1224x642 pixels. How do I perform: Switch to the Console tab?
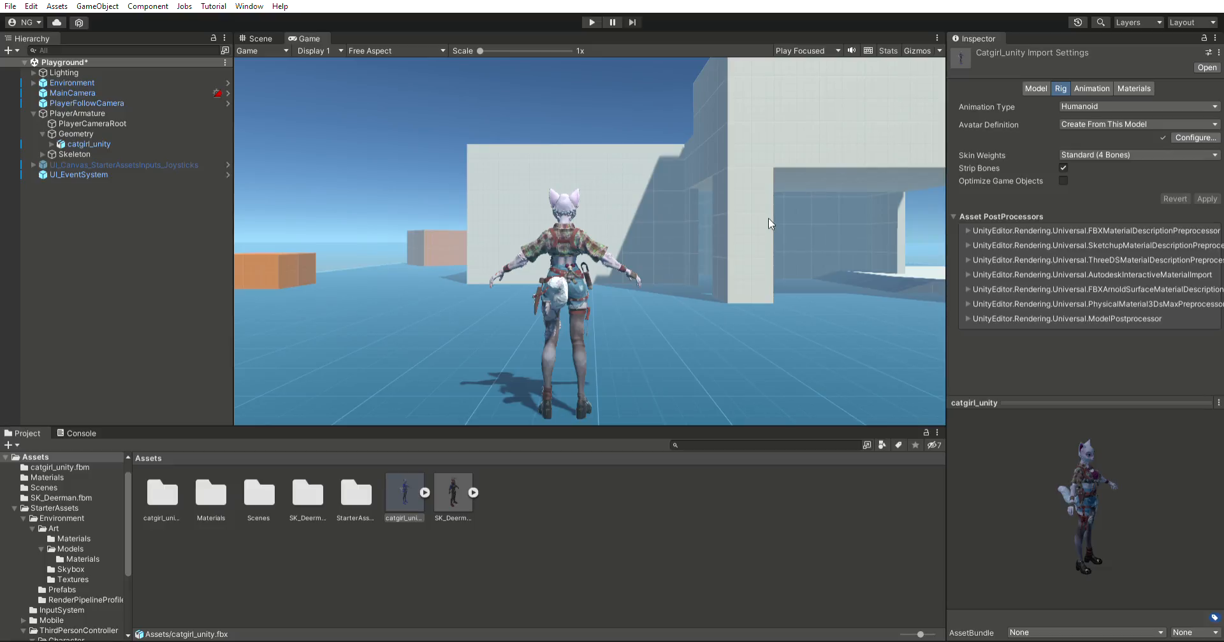[x=76, y=433]
